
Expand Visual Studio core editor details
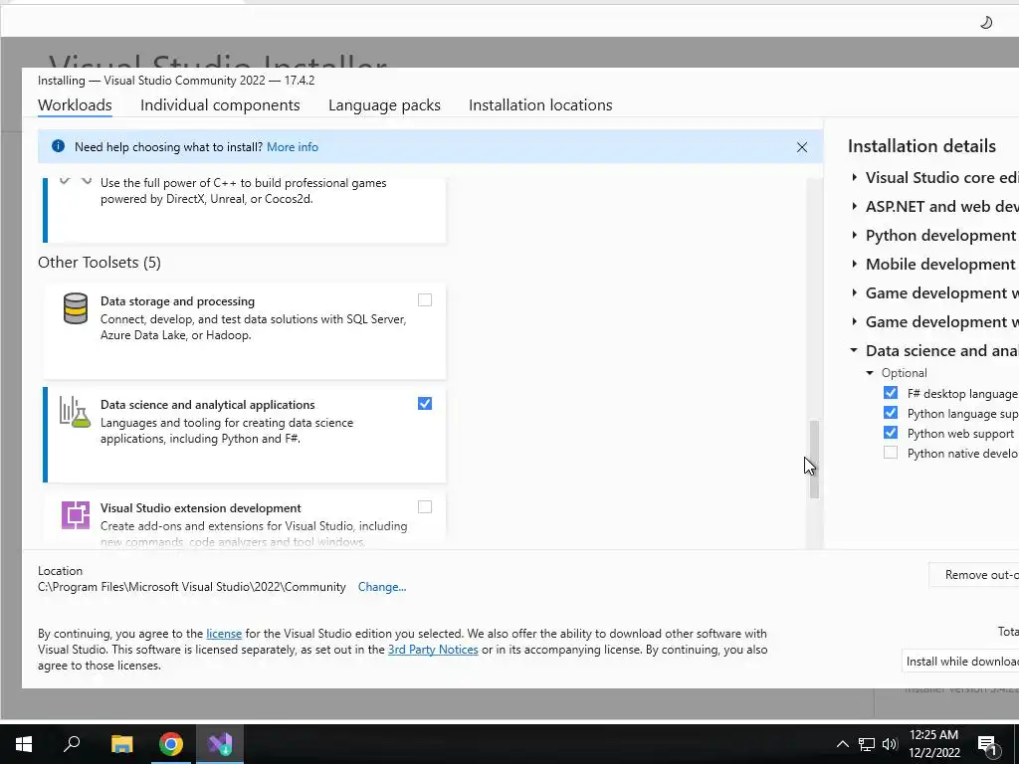point(854,177)
